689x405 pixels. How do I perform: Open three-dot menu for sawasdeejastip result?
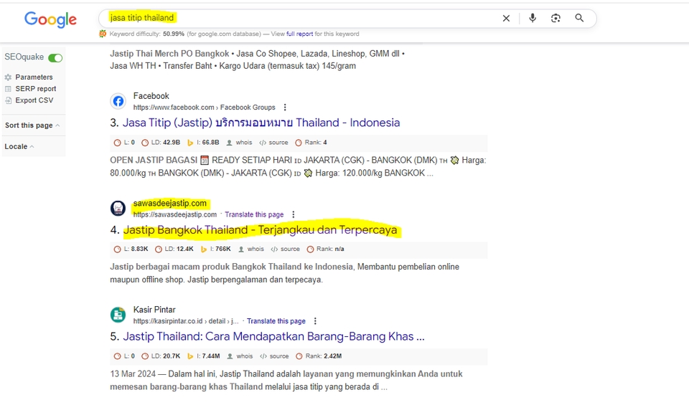click(294, 214)
